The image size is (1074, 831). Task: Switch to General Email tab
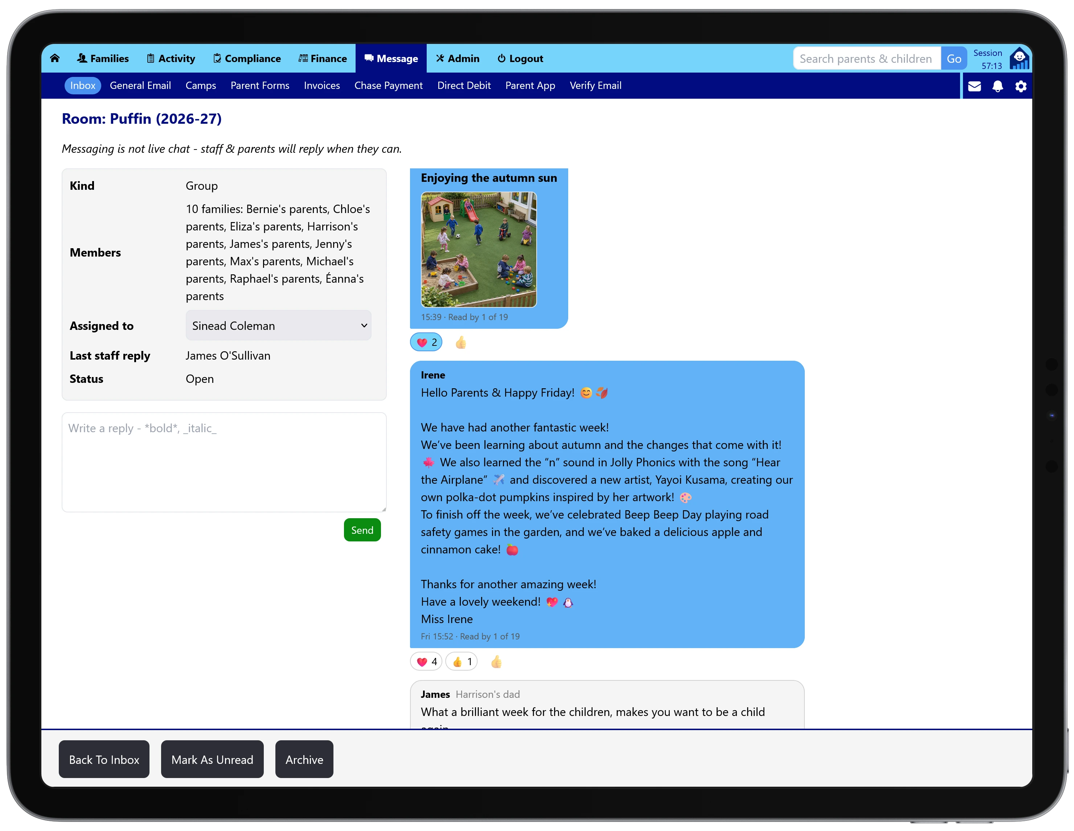click(140, 86)
